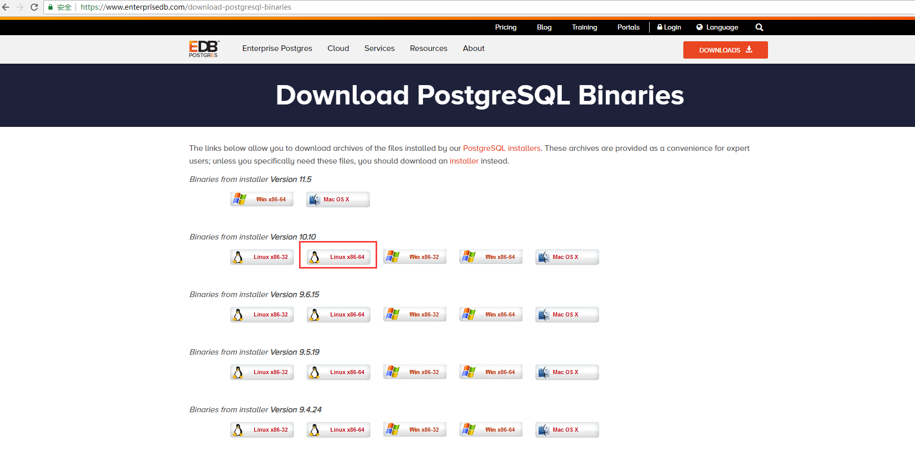Download Version 9.4.24 Win x86-32
Image resolution: width=915 pixels, height=452 pixels.
(x=414, y=430)
